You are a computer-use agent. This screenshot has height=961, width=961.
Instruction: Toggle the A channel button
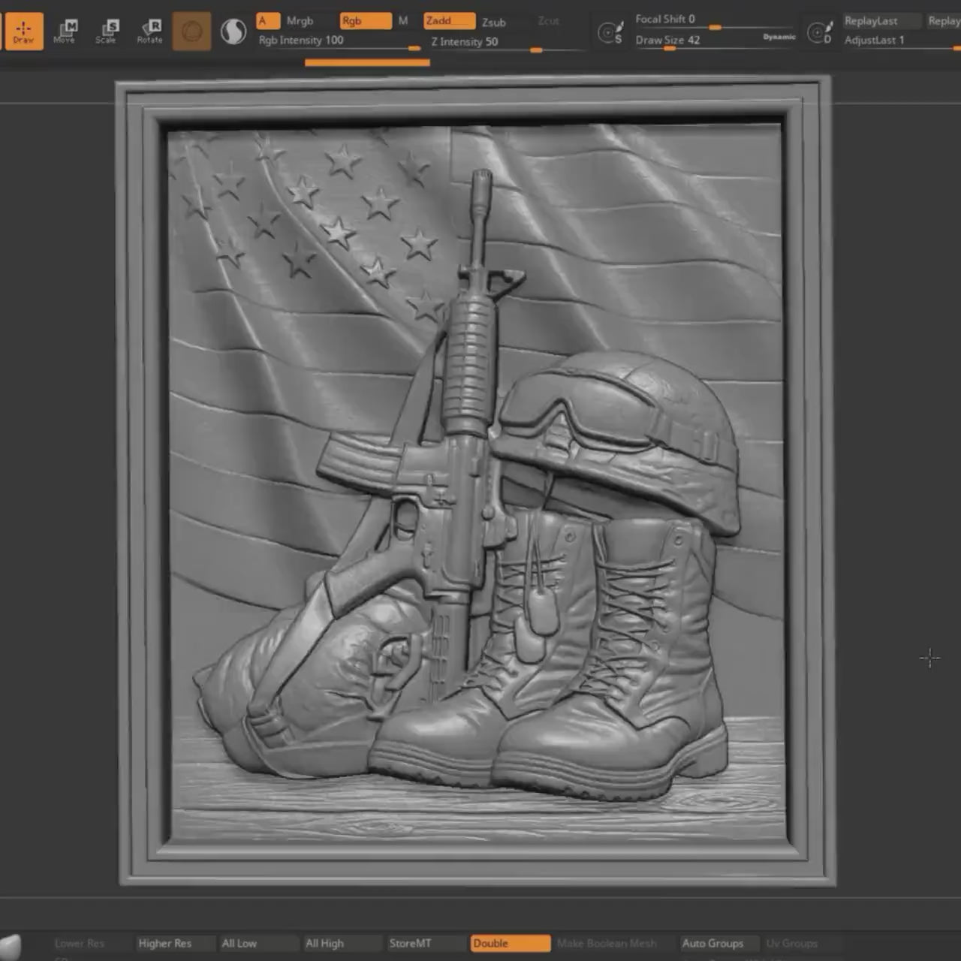point(267,21)
